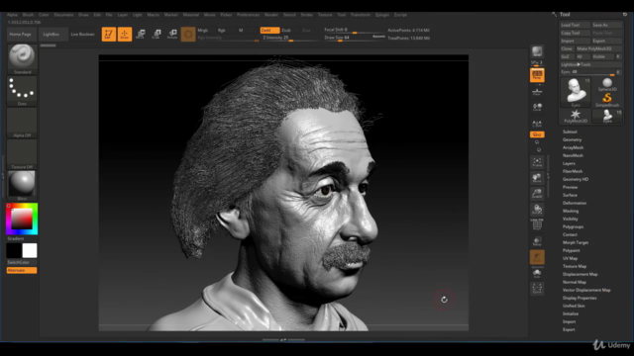Toggle Local symmetry icon

(x=537, y=108)
